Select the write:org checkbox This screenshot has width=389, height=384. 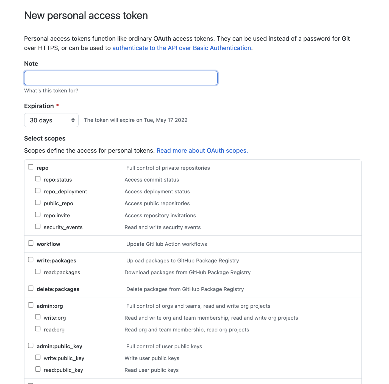pos(38,317)
